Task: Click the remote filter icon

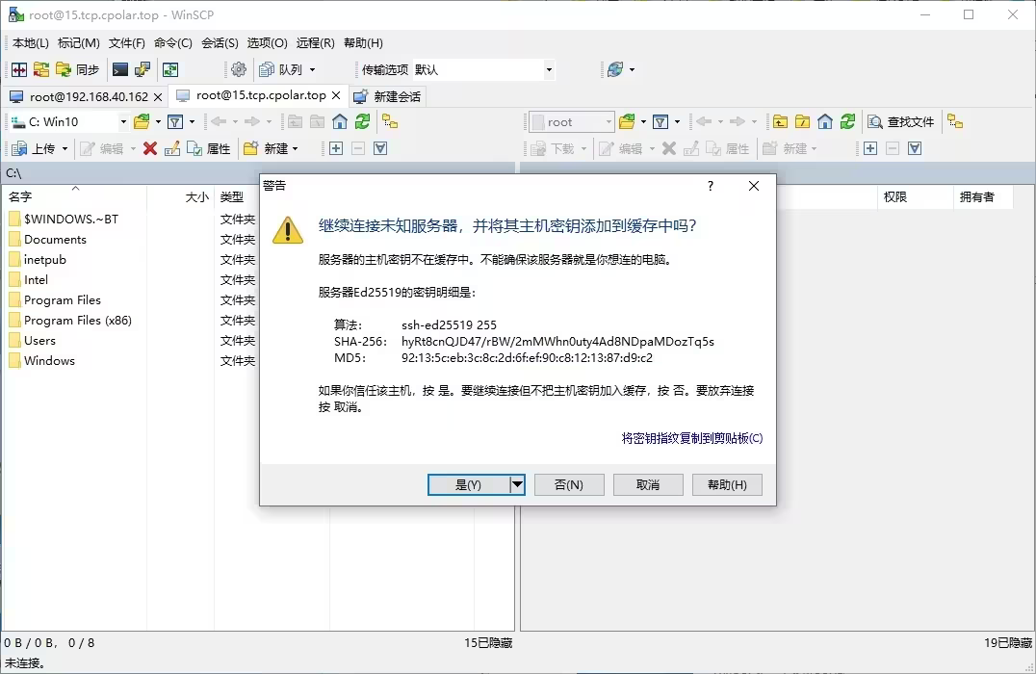Action: (660, 121)
